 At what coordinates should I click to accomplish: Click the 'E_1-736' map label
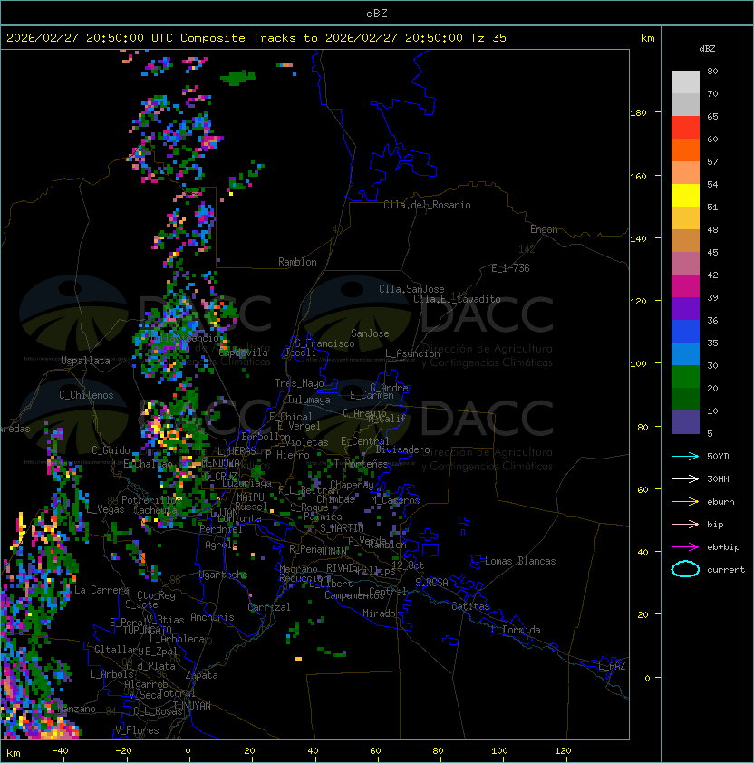(510, 268)
